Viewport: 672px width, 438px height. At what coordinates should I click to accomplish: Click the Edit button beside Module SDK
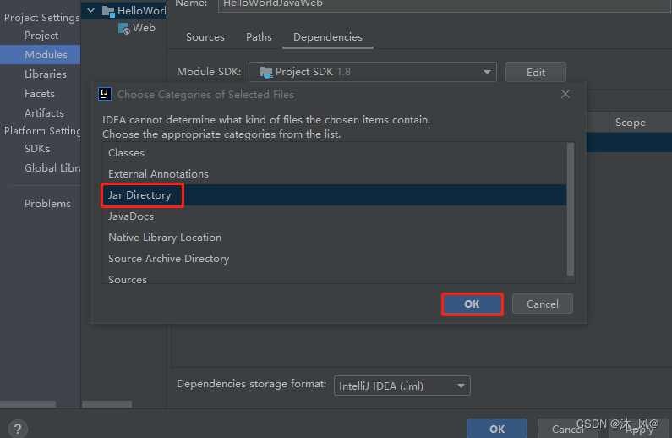point(536,72)
